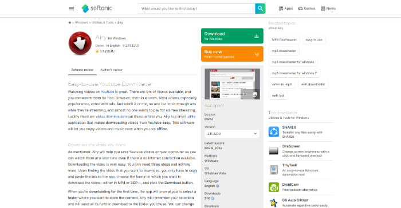Image resolution: width=401 pixels, height=208 pixels.
Task: Open the SHAREit title link
Action: 289,127
